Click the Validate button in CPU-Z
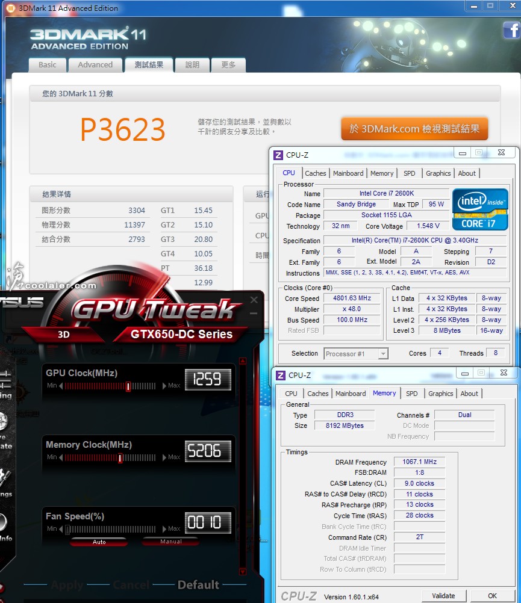The width and height of the screenshot is (521, 603). point(444,596)
